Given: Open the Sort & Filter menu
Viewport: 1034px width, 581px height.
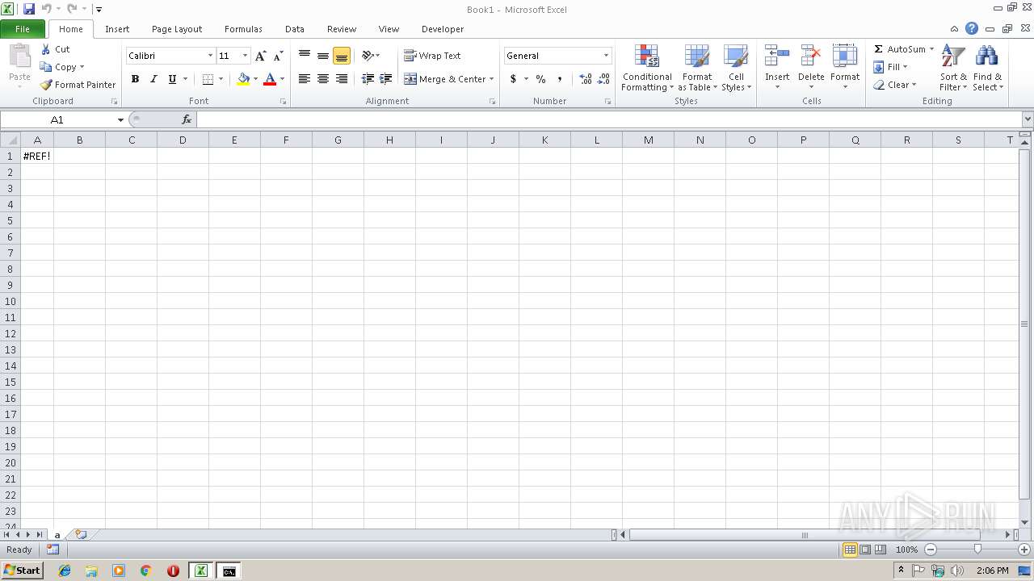Looking at the screenshot, I should pos(953,68).
